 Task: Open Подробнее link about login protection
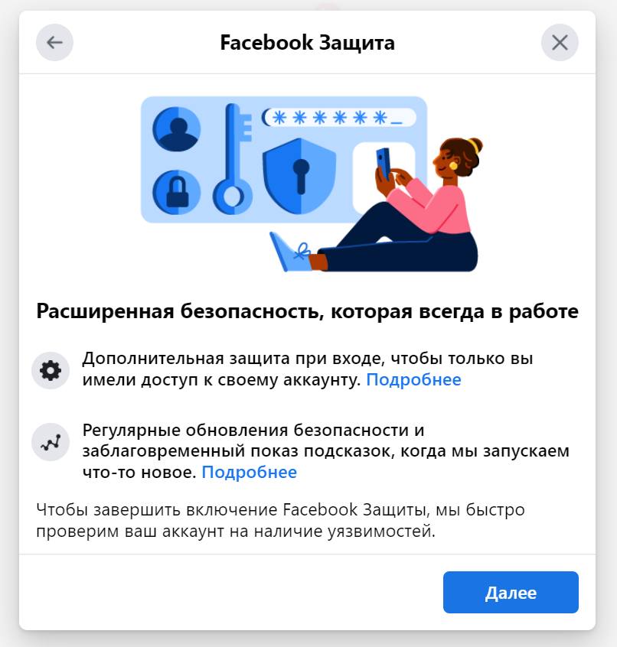click(x=413, y=379)
